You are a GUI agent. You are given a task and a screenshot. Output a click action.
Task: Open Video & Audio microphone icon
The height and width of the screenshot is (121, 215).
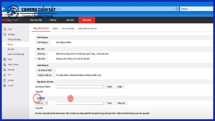4,65
